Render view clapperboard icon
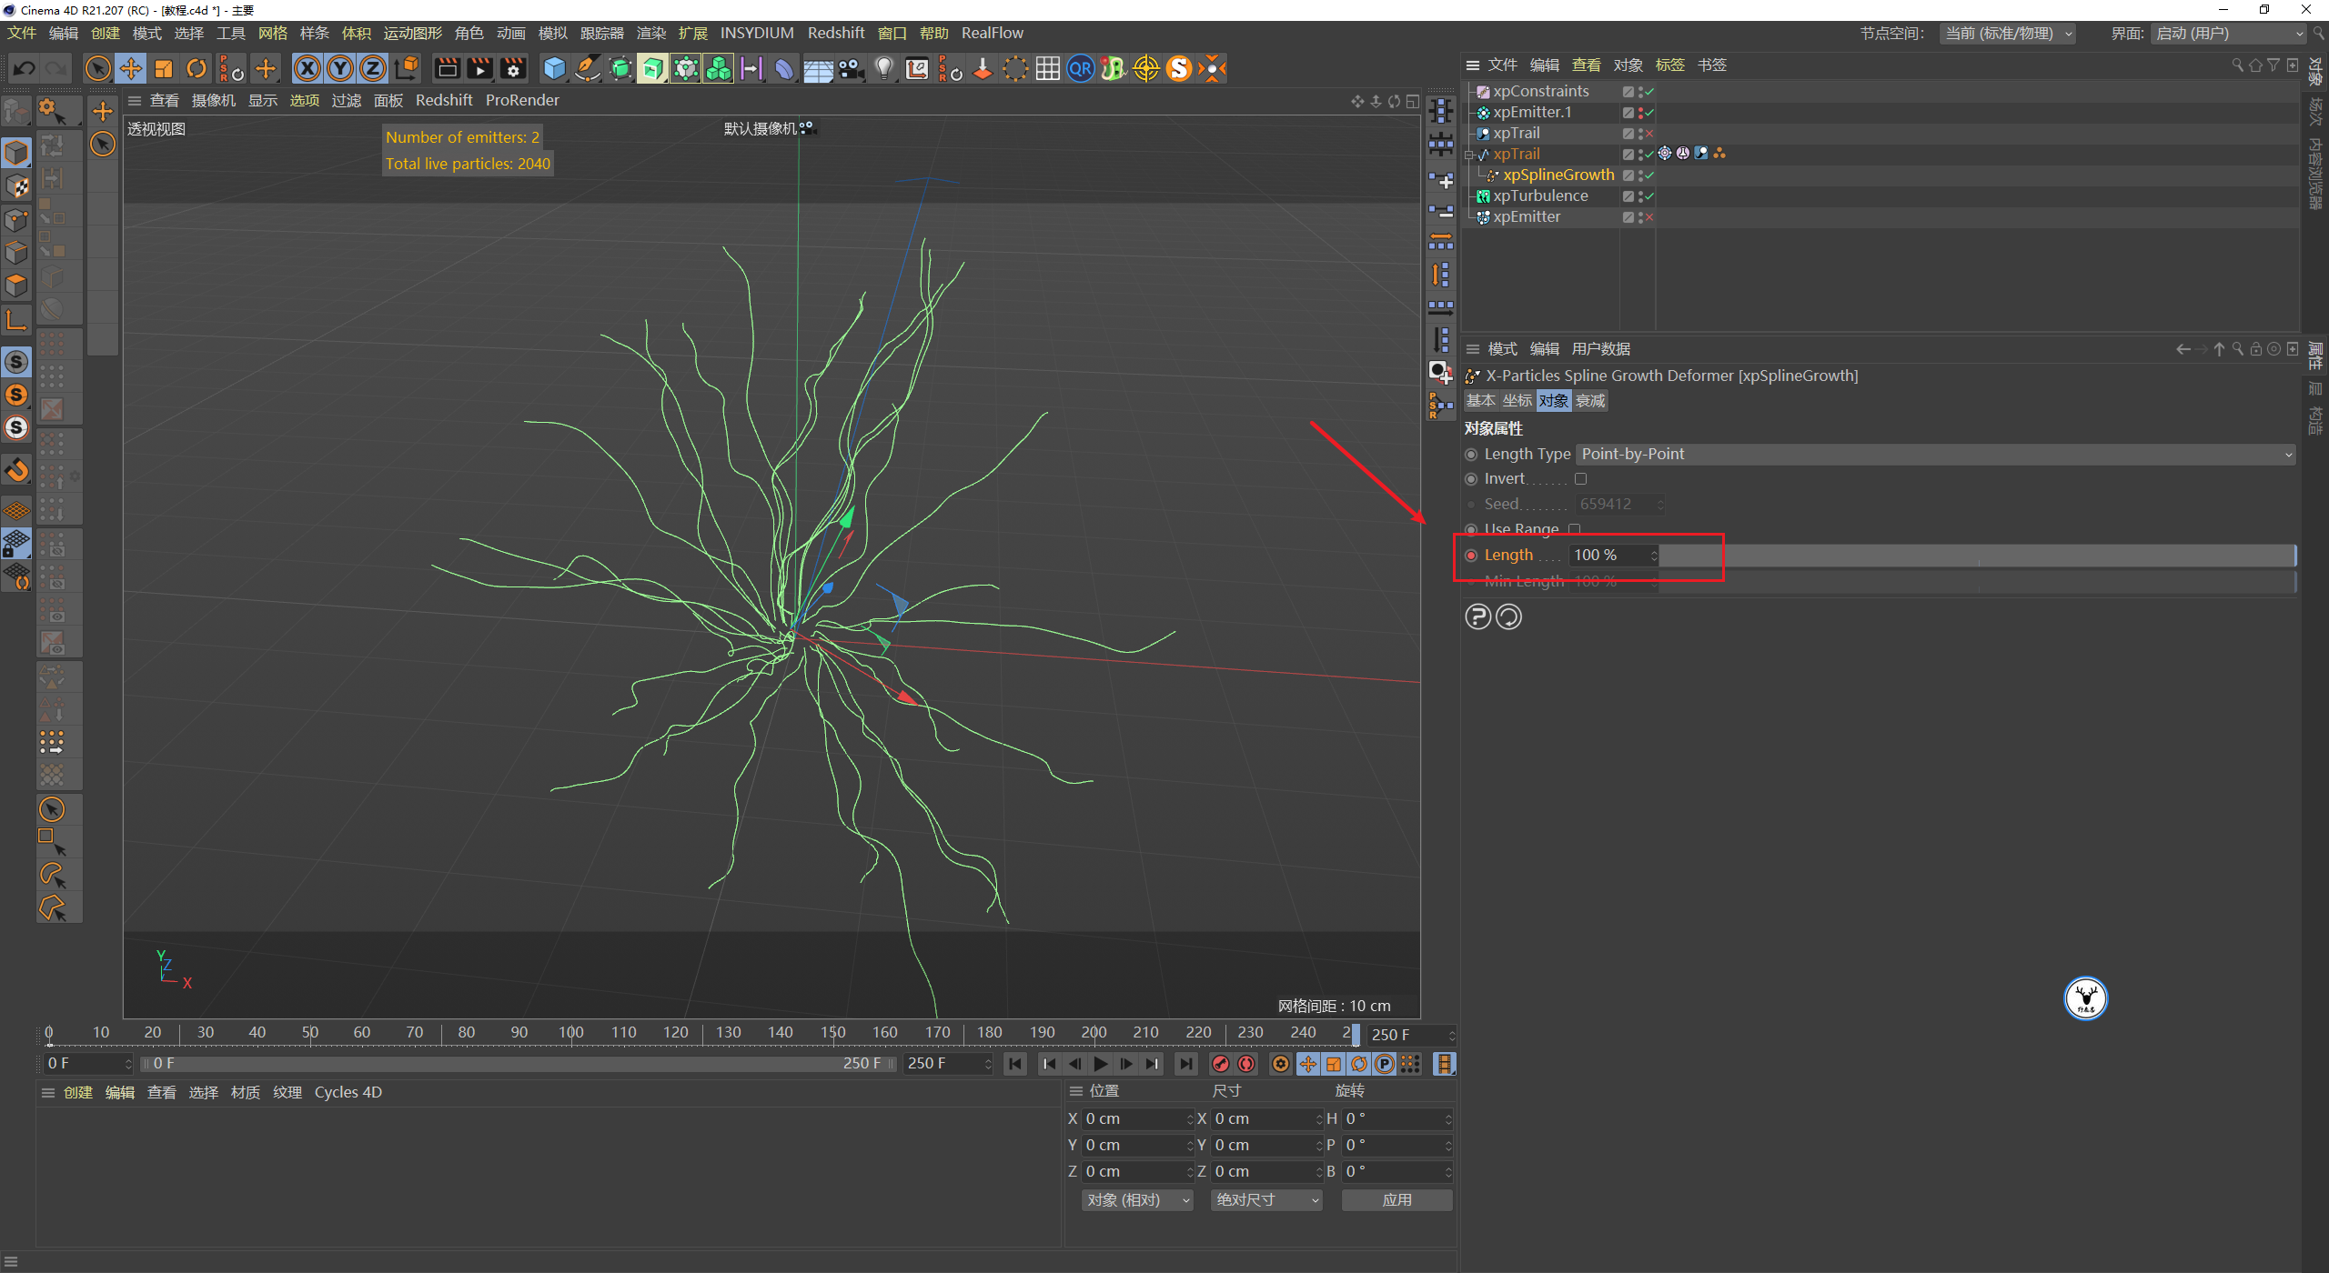 click(x=447, y=68)
